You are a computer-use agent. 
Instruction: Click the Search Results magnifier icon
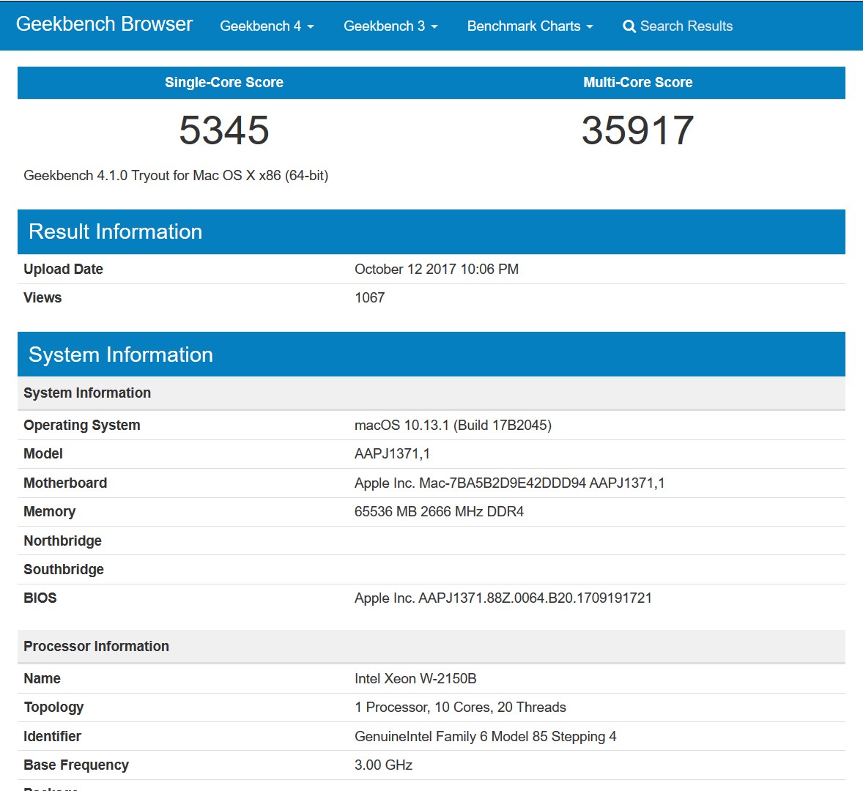pos(629,26)
